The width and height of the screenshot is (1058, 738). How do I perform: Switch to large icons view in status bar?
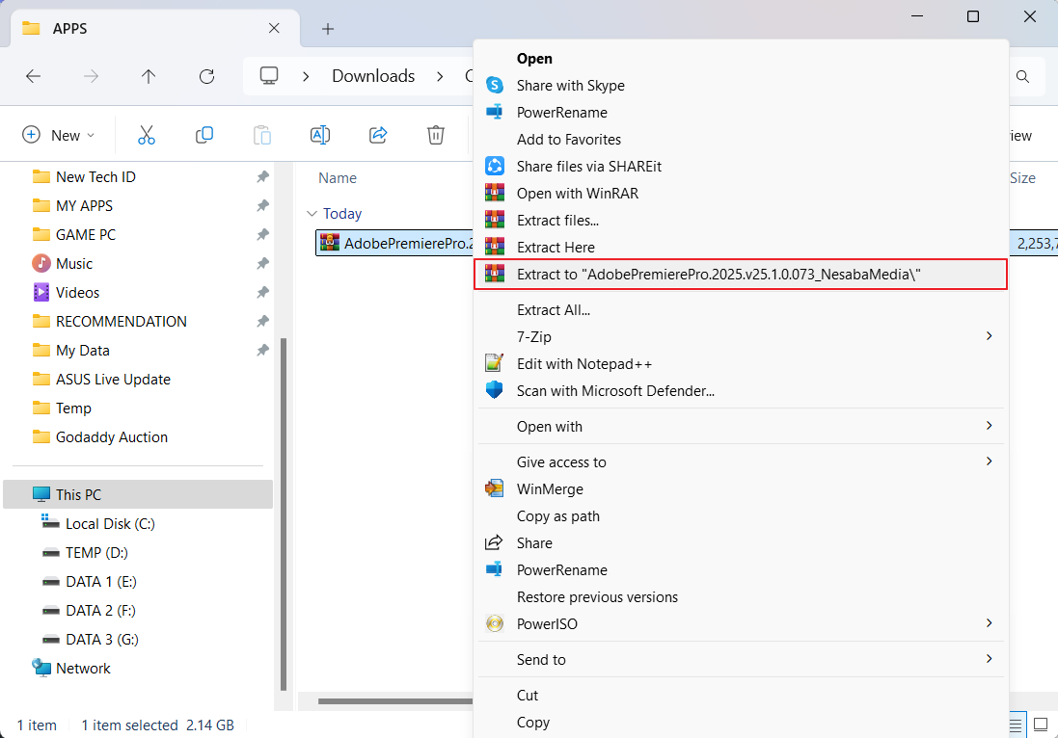[1042, 725]
